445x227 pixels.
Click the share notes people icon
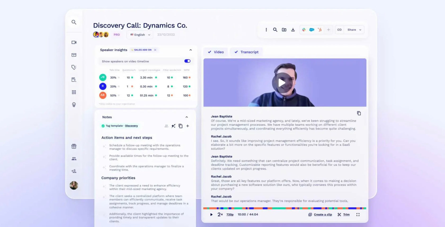point(166,126)
